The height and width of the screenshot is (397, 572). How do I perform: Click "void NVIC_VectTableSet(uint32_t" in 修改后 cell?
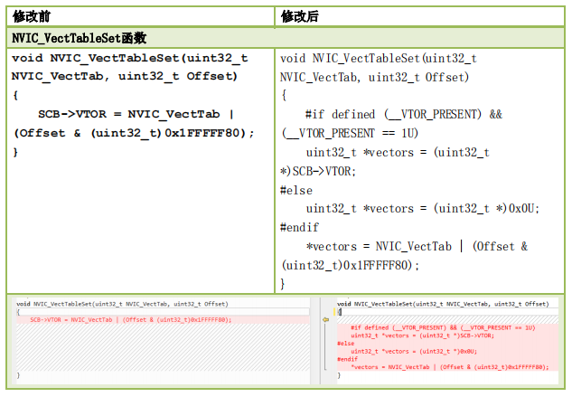click(379, 59)
